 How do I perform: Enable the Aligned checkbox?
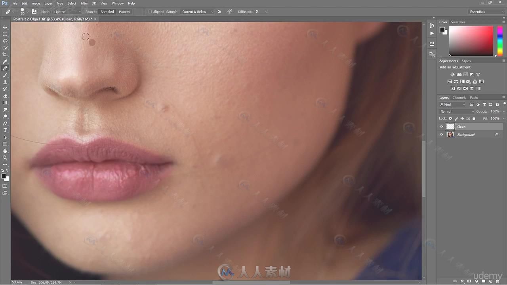point(150,12)
